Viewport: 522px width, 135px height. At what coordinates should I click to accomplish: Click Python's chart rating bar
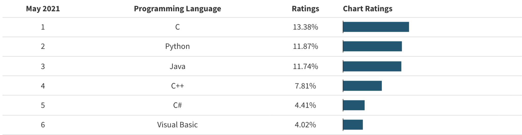pos(372,46)
